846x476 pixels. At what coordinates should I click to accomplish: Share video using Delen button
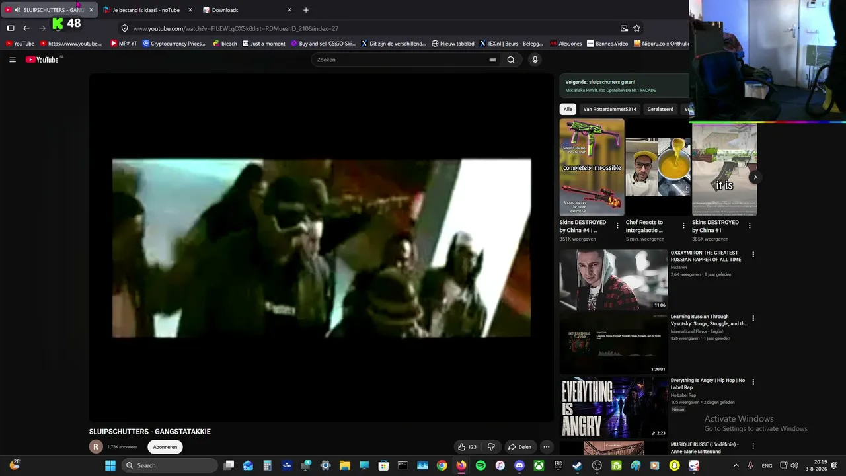(519, 447)
